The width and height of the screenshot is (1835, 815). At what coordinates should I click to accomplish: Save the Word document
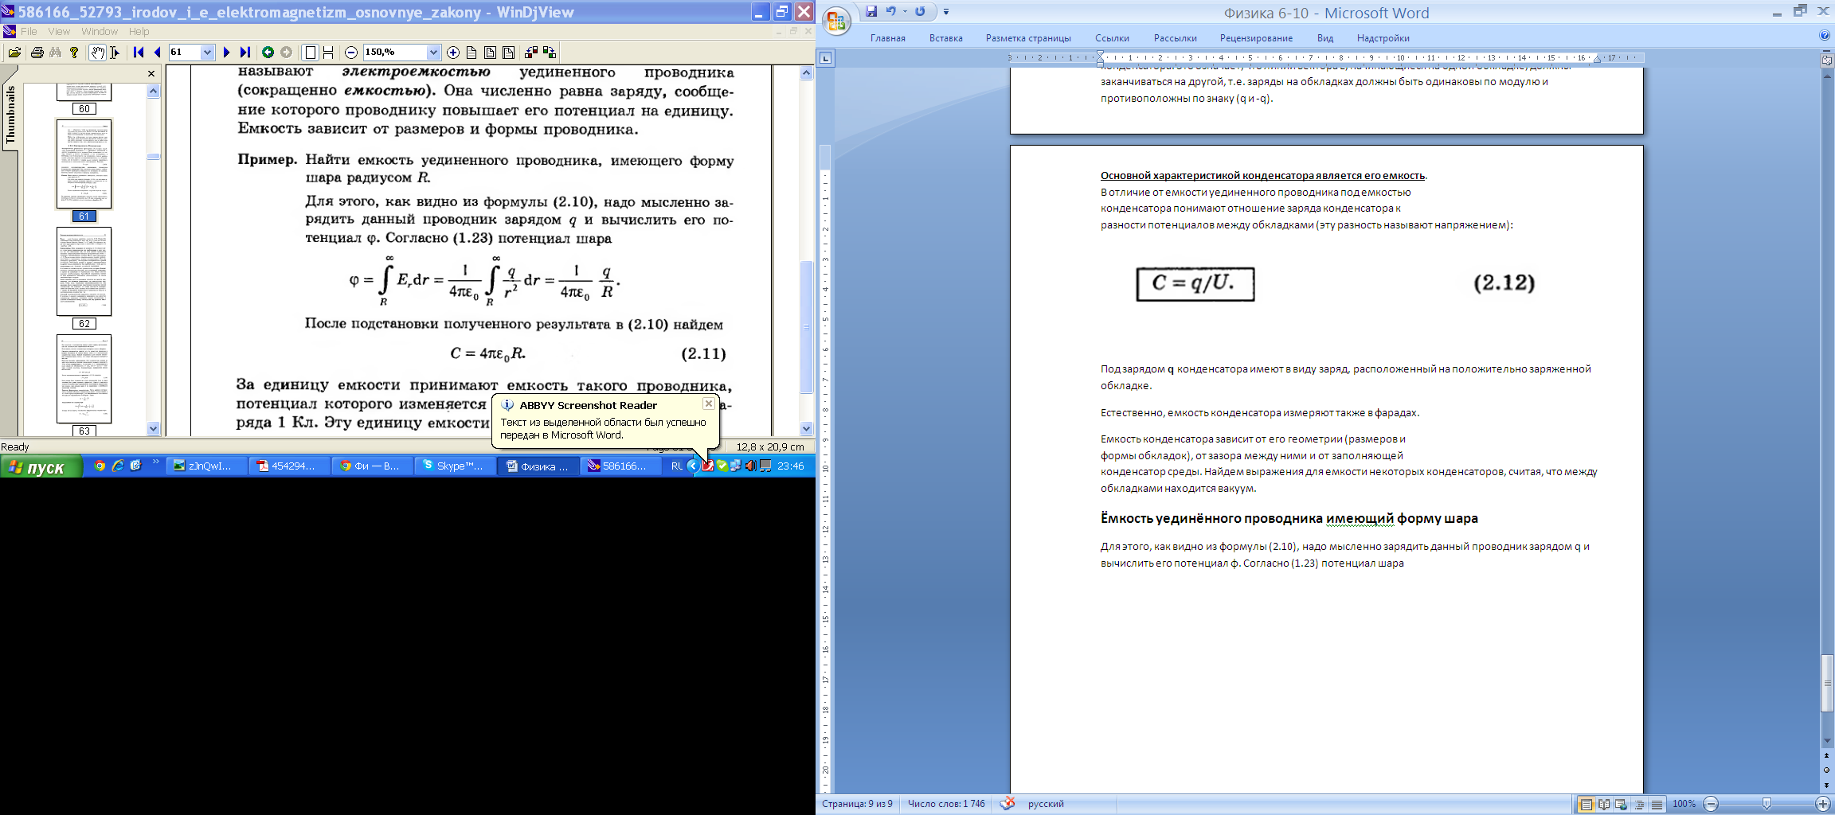tap(871, 12)
